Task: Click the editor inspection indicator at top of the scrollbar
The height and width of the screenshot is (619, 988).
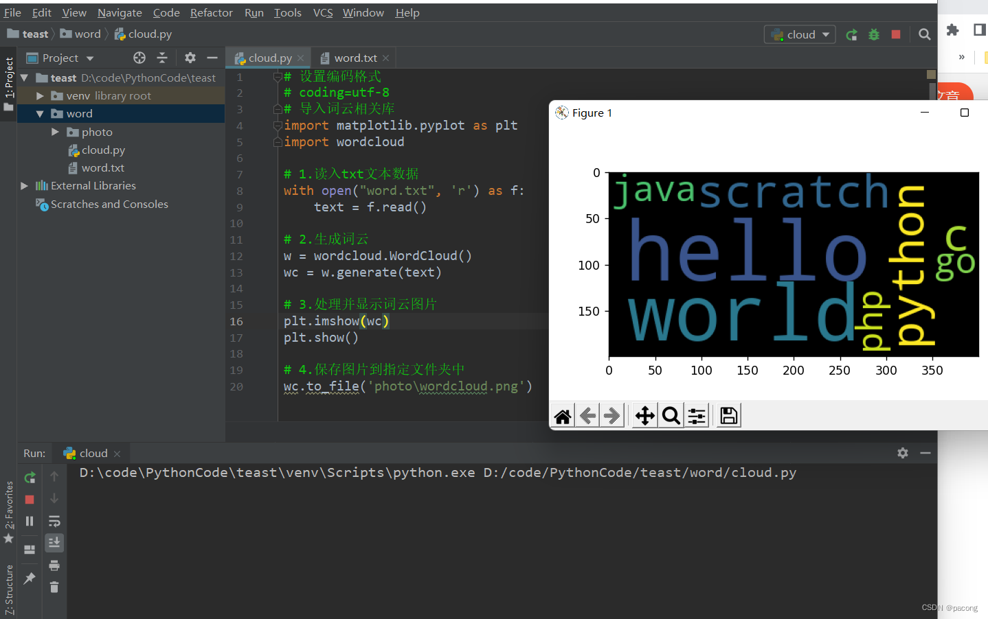Action: pyautogui.click(x=932, y=74)
